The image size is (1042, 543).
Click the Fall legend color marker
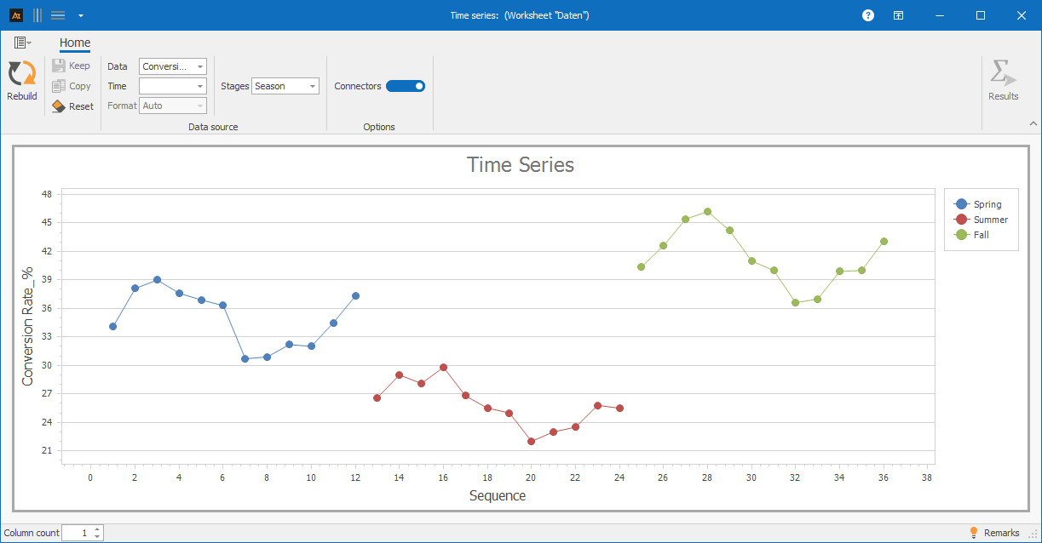click(x=962, y=235)
